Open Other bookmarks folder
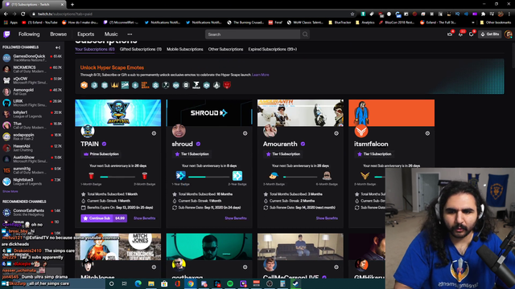Viewport: 515px width, 289px height. [x=496, y=22]
